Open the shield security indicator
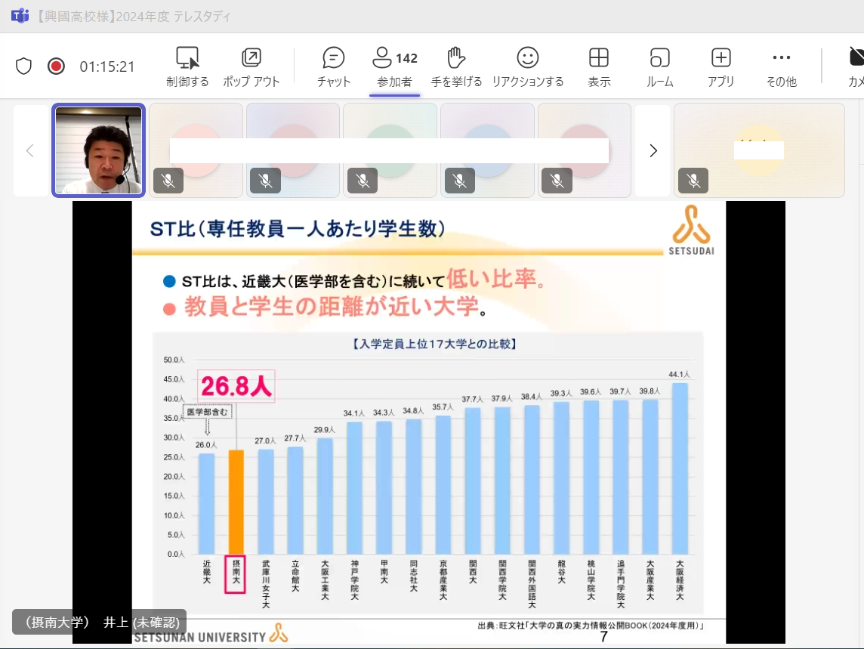 (x=23, y=66)
